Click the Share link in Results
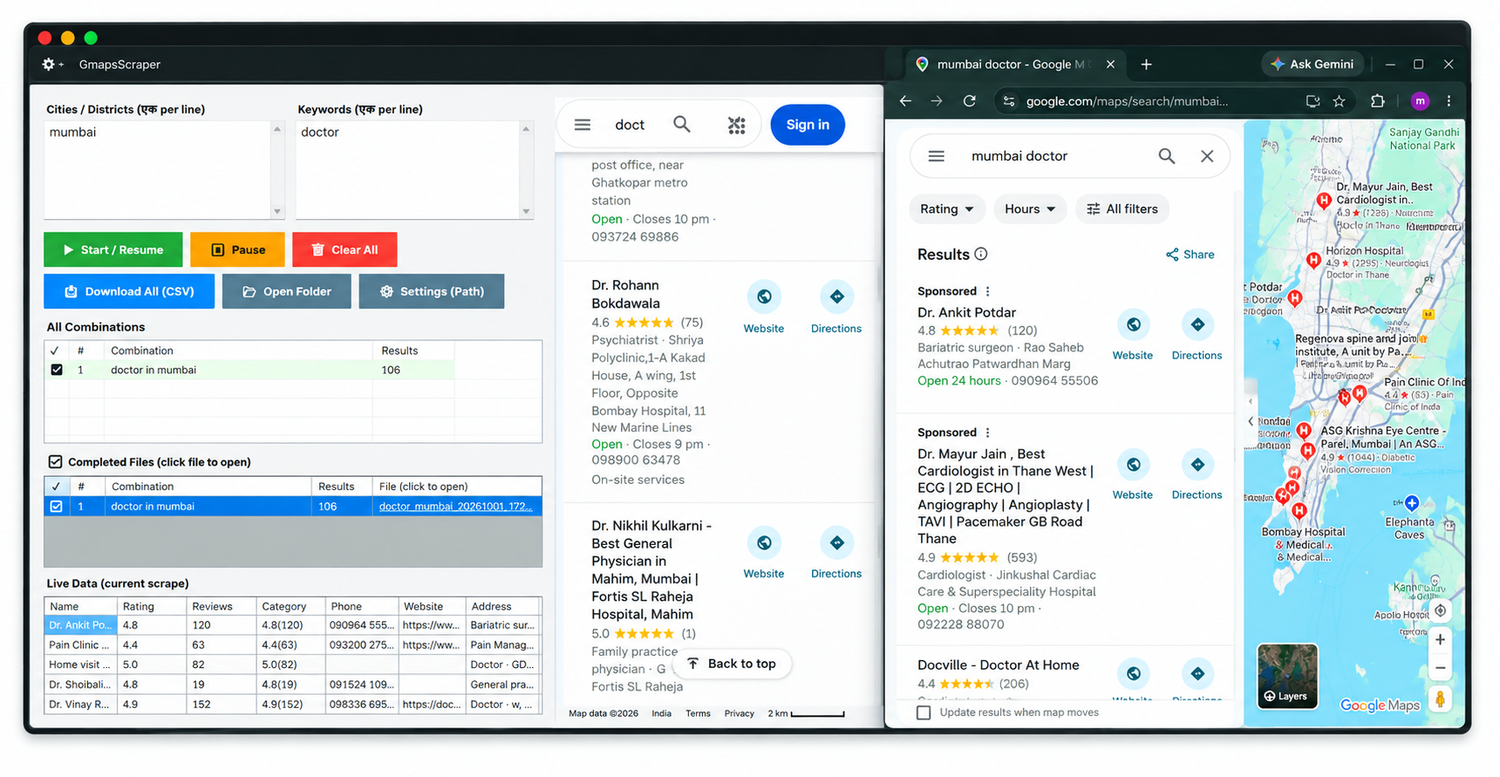1500x777 pixels. pos(1190,255)
